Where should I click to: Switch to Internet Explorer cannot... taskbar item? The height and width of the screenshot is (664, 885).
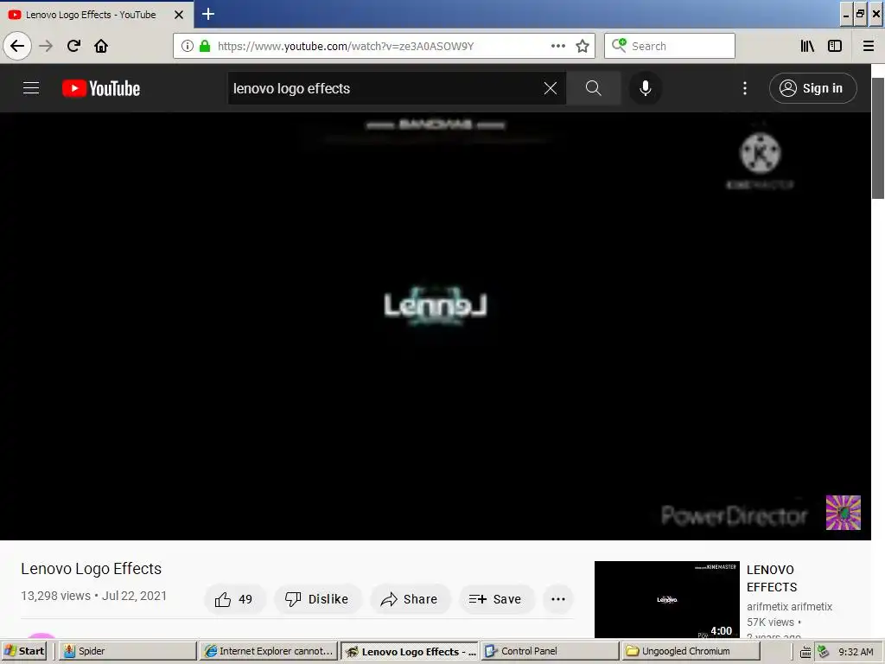(270, 651)
